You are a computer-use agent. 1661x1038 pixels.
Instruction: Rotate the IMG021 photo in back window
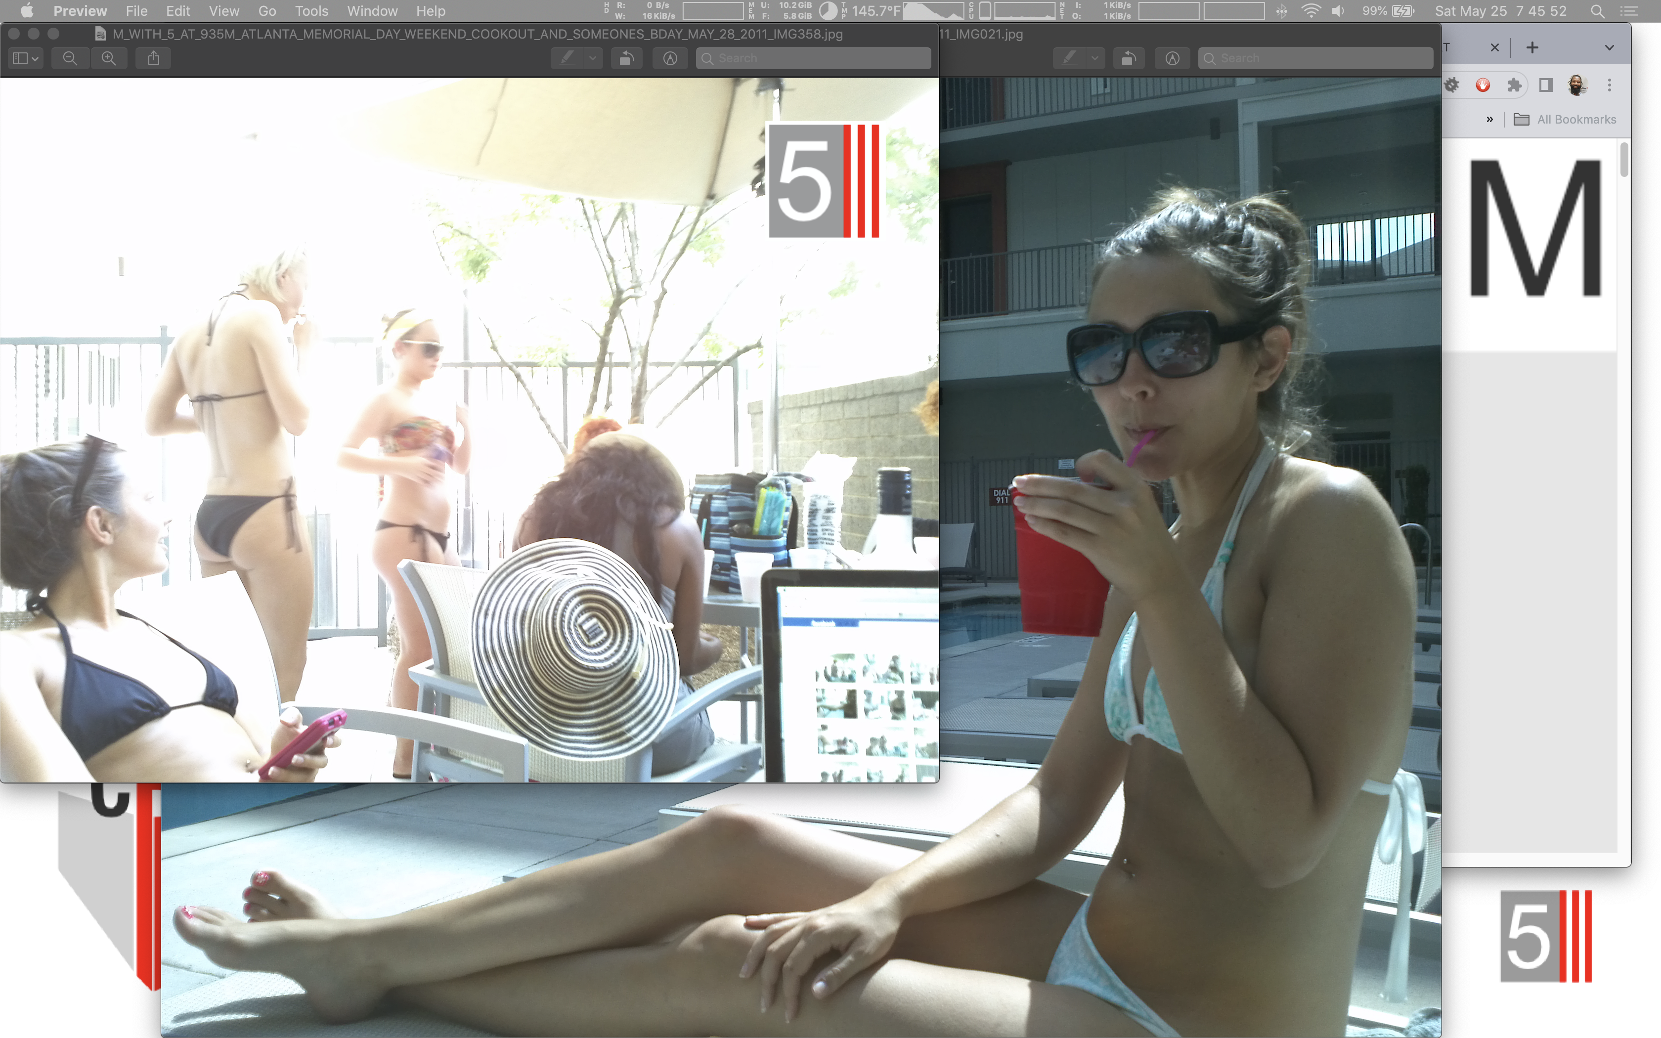point(1129,58)
